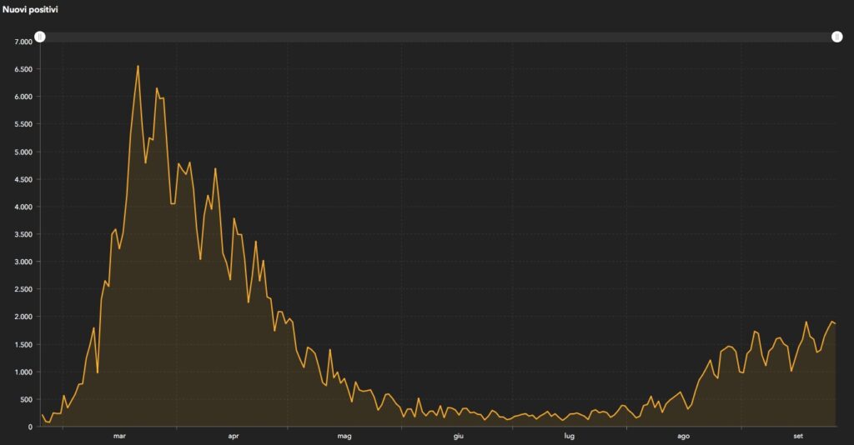The width and height of the screenshot is (854, 445).
Task: Click the left range slider handle
Action: (x=40, y=37)
